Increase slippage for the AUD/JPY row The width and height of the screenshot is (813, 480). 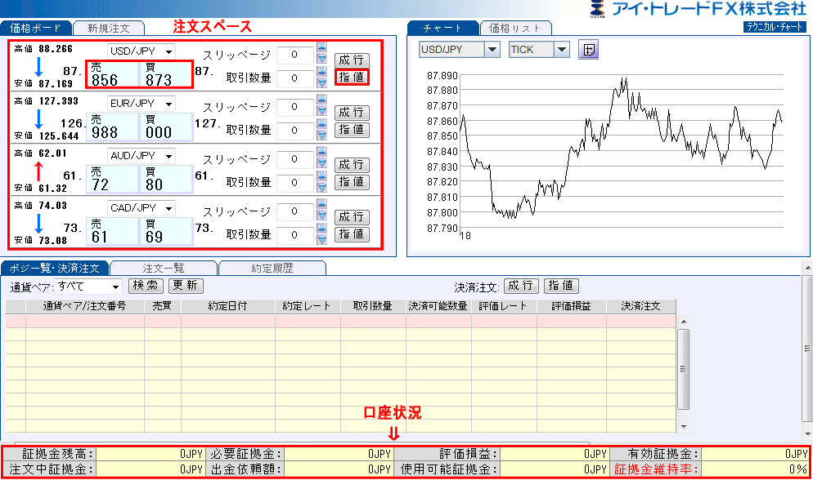322,151
